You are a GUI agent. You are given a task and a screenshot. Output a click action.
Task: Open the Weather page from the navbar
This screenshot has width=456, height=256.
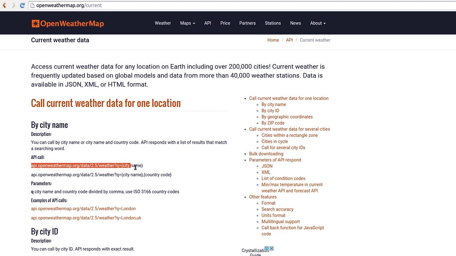point(163,23)
